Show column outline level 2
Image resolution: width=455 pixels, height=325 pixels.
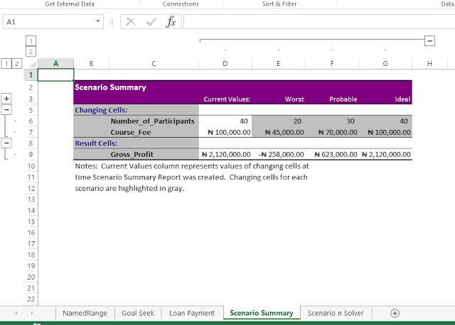[x=31, y=52]
